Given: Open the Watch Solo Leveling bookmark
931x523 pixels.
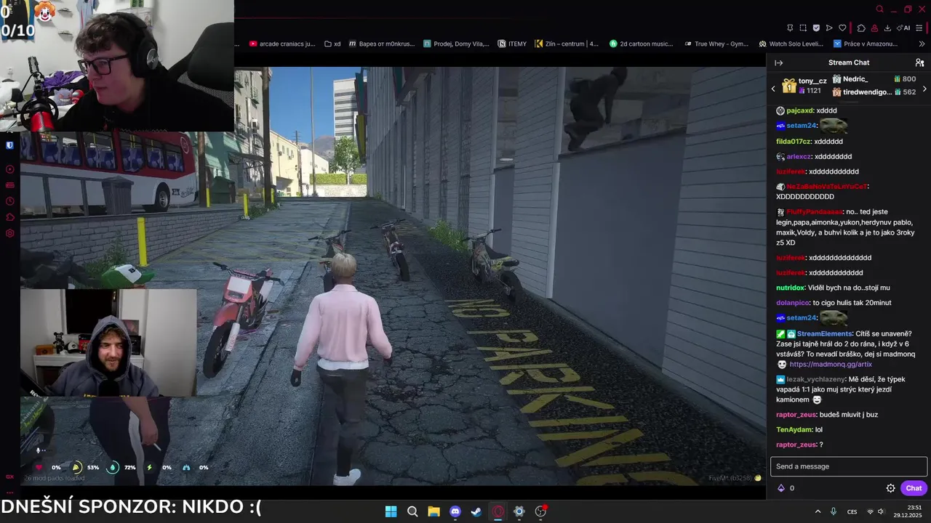Looking at the screenshot, I should (791, 44).
